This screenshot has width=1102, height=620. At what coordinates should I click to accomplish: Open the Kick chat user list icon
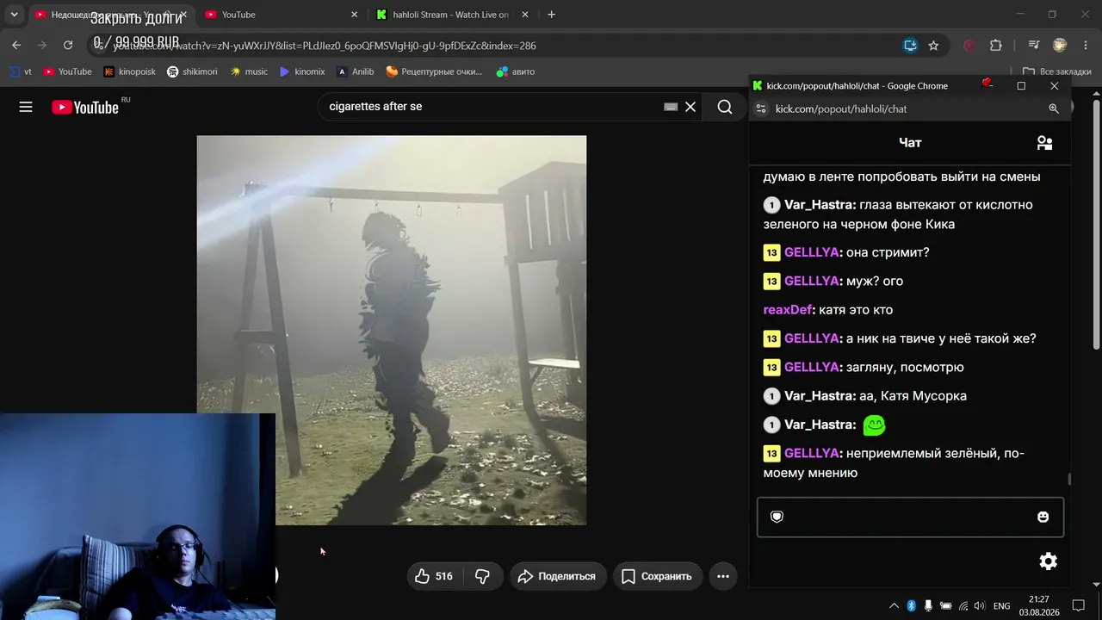[x=1044, y=143]
